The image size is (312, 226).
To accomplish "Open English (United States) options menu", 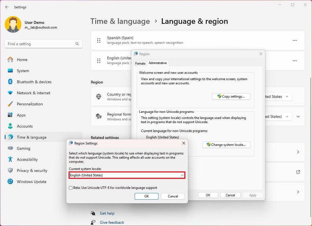I will click(x=295, y=61).
